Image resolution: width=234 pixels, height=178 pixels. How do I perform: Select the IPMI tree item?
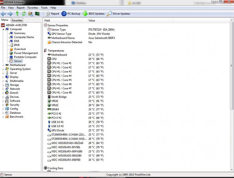point(17,45)
